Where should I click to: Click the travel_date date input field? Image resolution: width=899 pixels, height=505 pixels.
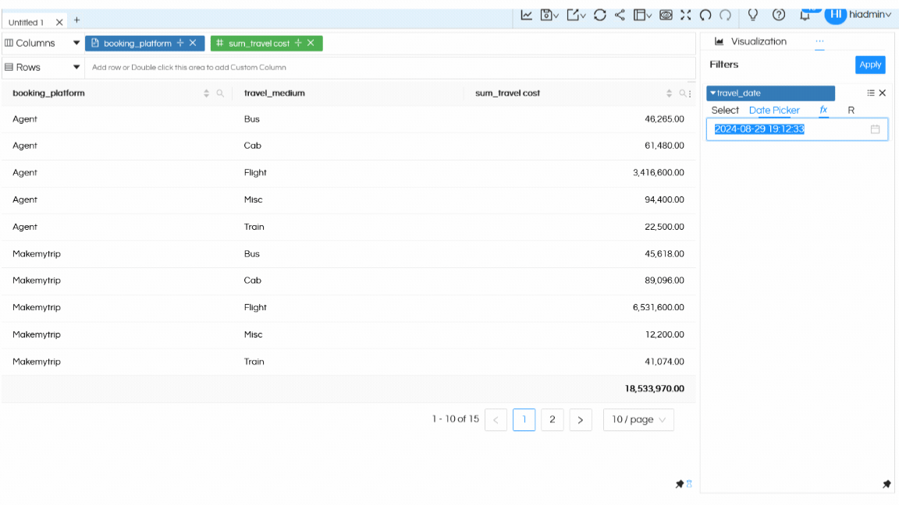point(797,129)
